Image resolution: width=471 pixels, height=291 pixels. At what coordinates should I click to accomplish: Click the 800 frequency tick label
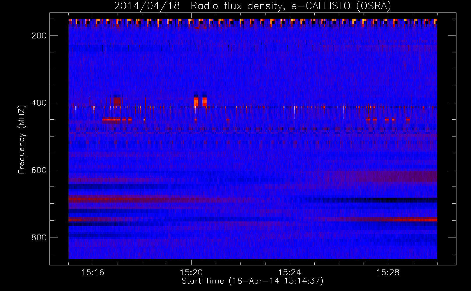(x=39, y=237)
